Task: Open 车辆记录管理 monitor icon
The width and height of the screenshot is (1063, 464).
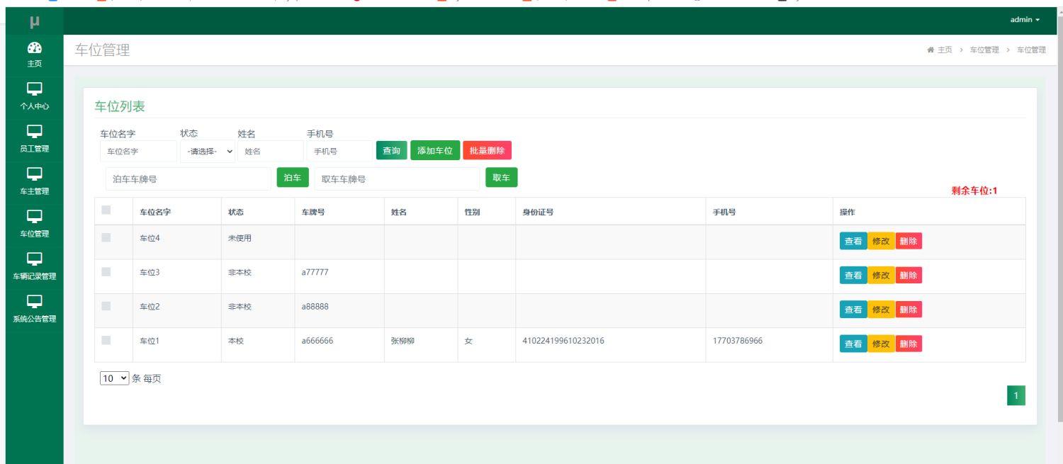Action: (x=34, y=259)
